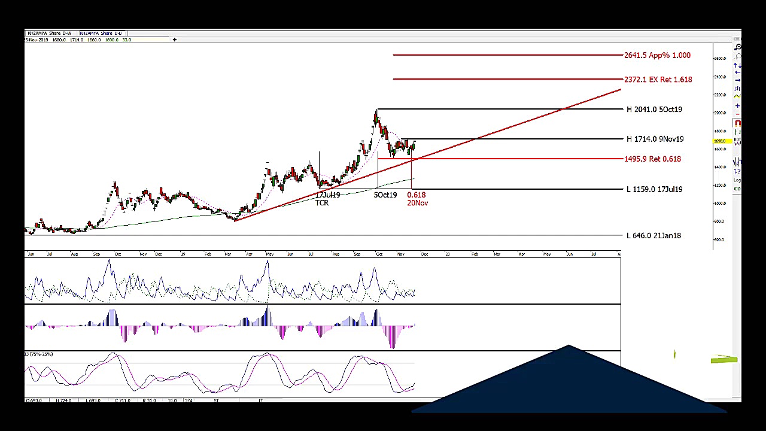Viewport: 766px width, 431px height.
Task: Click the '17Jul19 TCR' chart annotation
Action: (x=327, y=199)
